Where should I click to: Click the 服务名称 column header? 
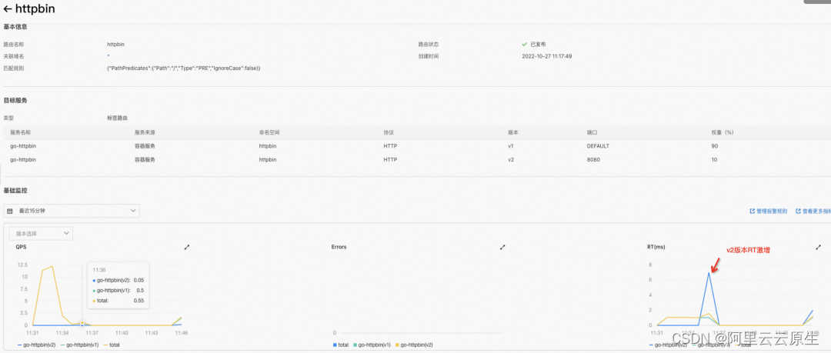(21, 132)
